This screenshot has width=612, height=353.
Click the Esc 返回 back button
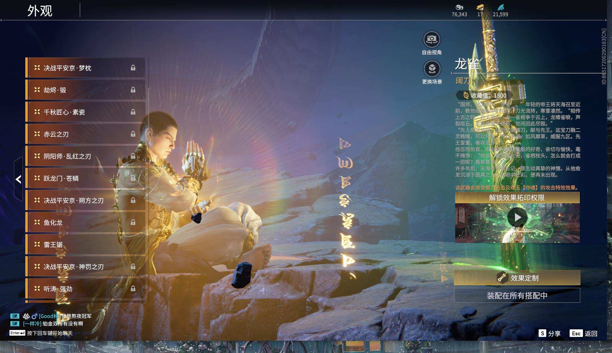coord(583,333)
